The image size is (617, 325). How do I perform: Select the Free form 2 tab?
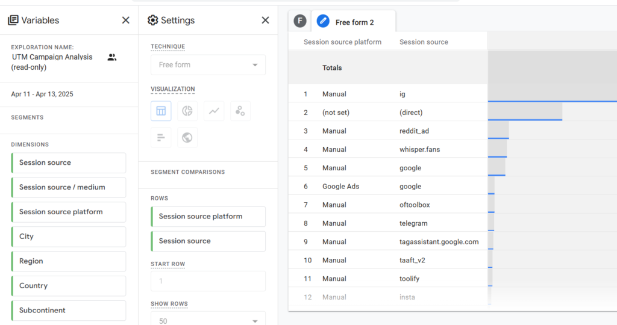[354, 22]
